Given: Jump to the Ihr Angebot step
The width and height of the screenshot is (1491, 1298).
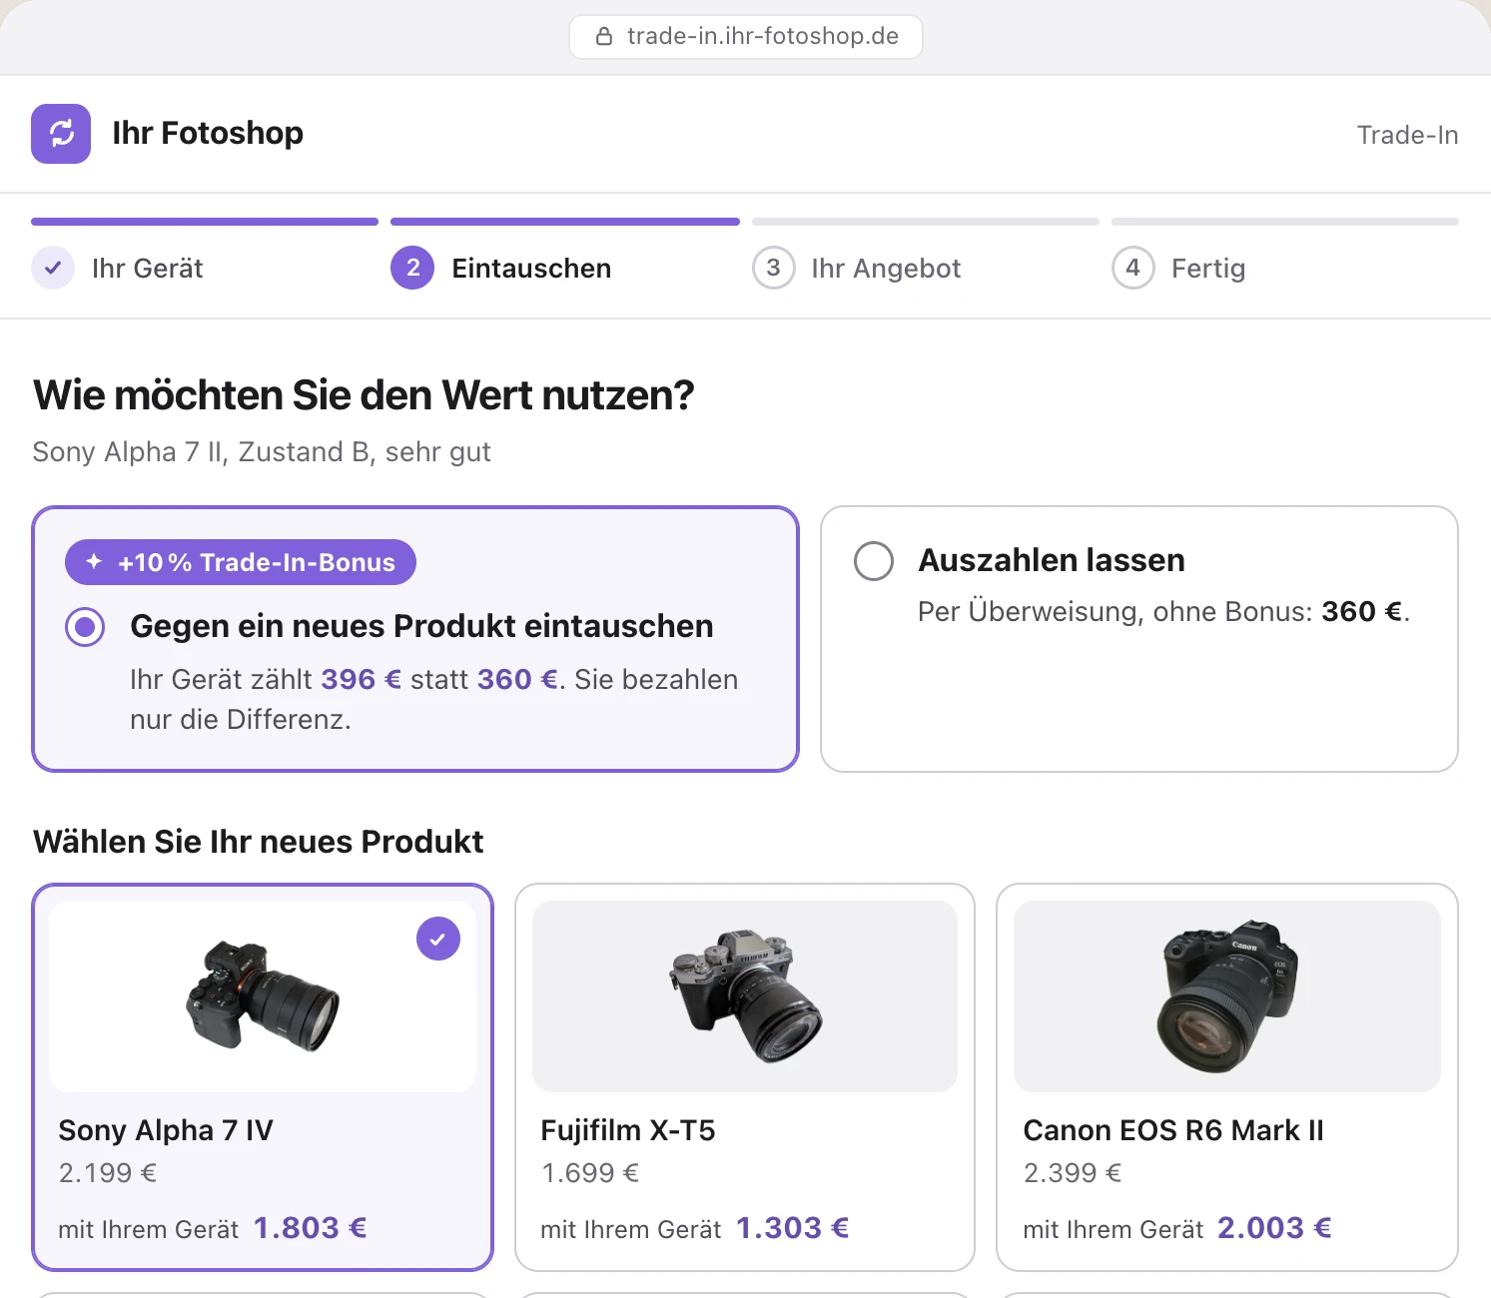Looking at the screenshot, I should click(886, 269).
